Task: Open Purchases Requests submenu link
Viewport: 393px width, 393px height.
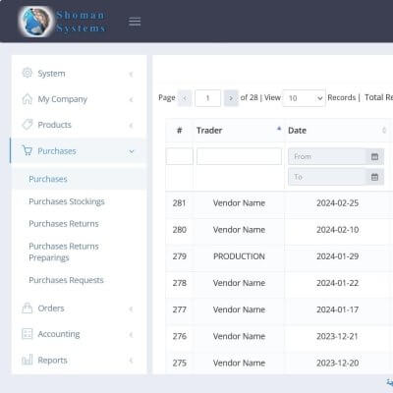Action: click(66, 280)
